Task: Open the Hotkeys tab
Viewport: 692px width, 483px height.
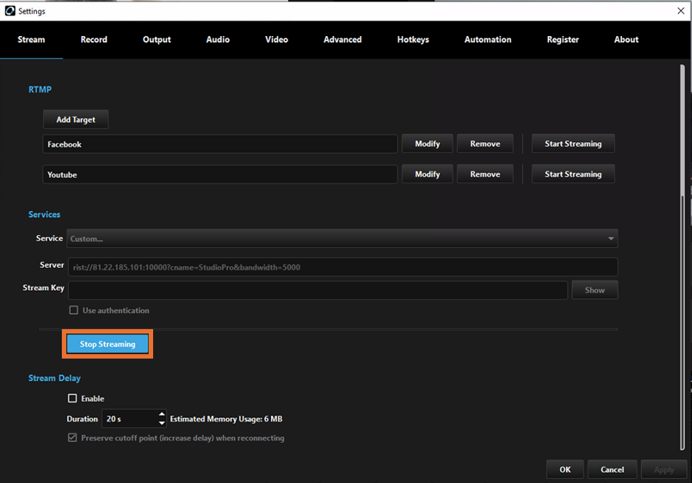Action: coord(412,40)
